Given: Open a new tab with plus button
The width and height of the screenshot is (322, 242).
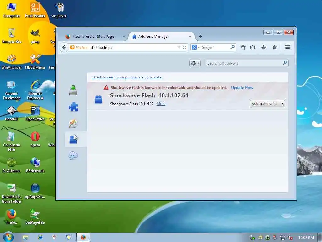Looking at the screenshot, I should point(200,37).
